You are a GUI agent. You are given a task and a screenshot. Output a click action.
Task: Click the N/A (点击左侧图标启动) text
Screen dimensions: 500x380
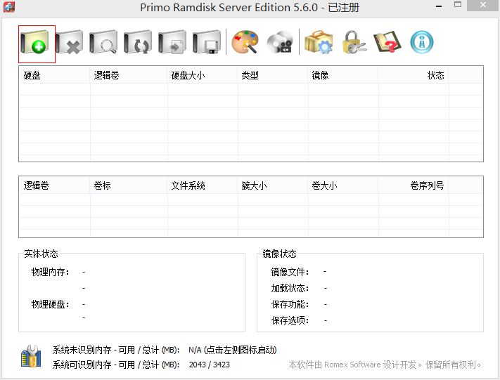tap(233, 350)
